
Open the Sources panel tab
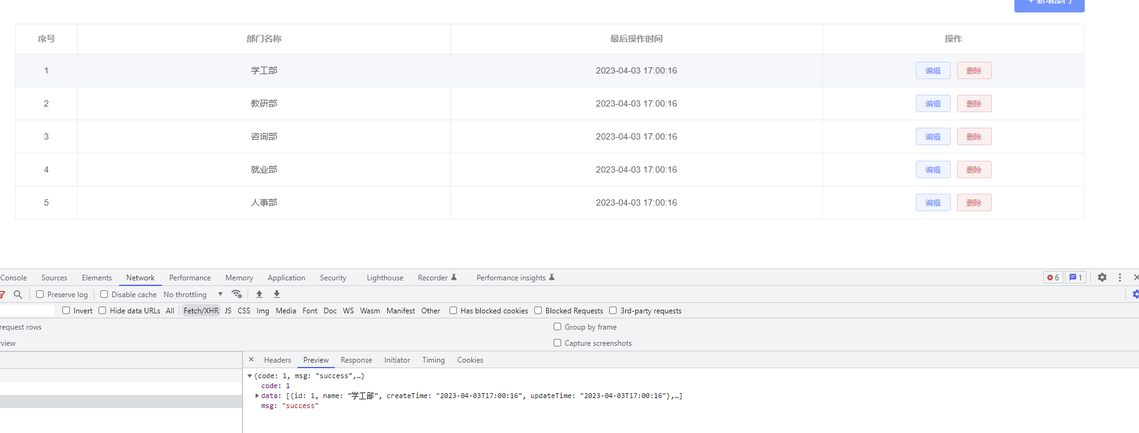(x=54, y=278)
